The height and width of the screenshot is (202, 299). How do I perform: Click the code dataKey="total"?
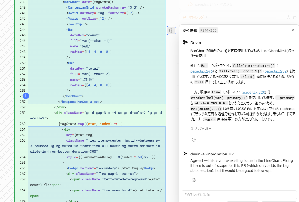(85, 68)
